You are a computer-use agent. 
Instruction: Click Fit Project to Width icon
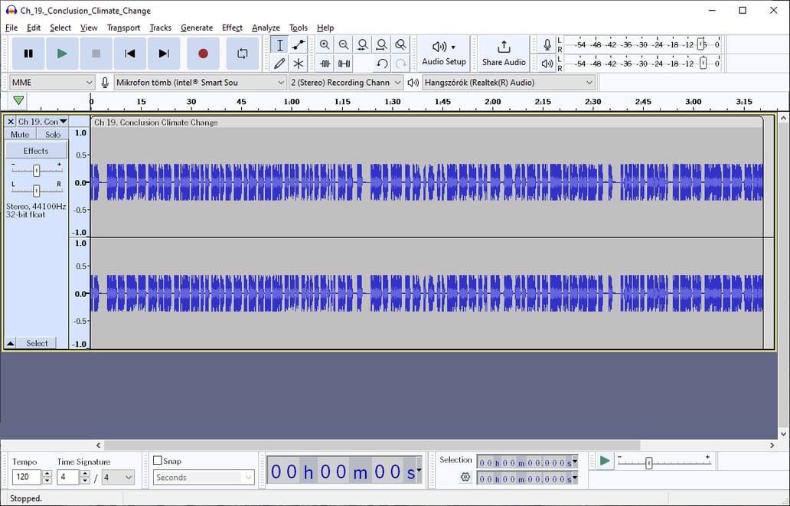coord(381,44)
